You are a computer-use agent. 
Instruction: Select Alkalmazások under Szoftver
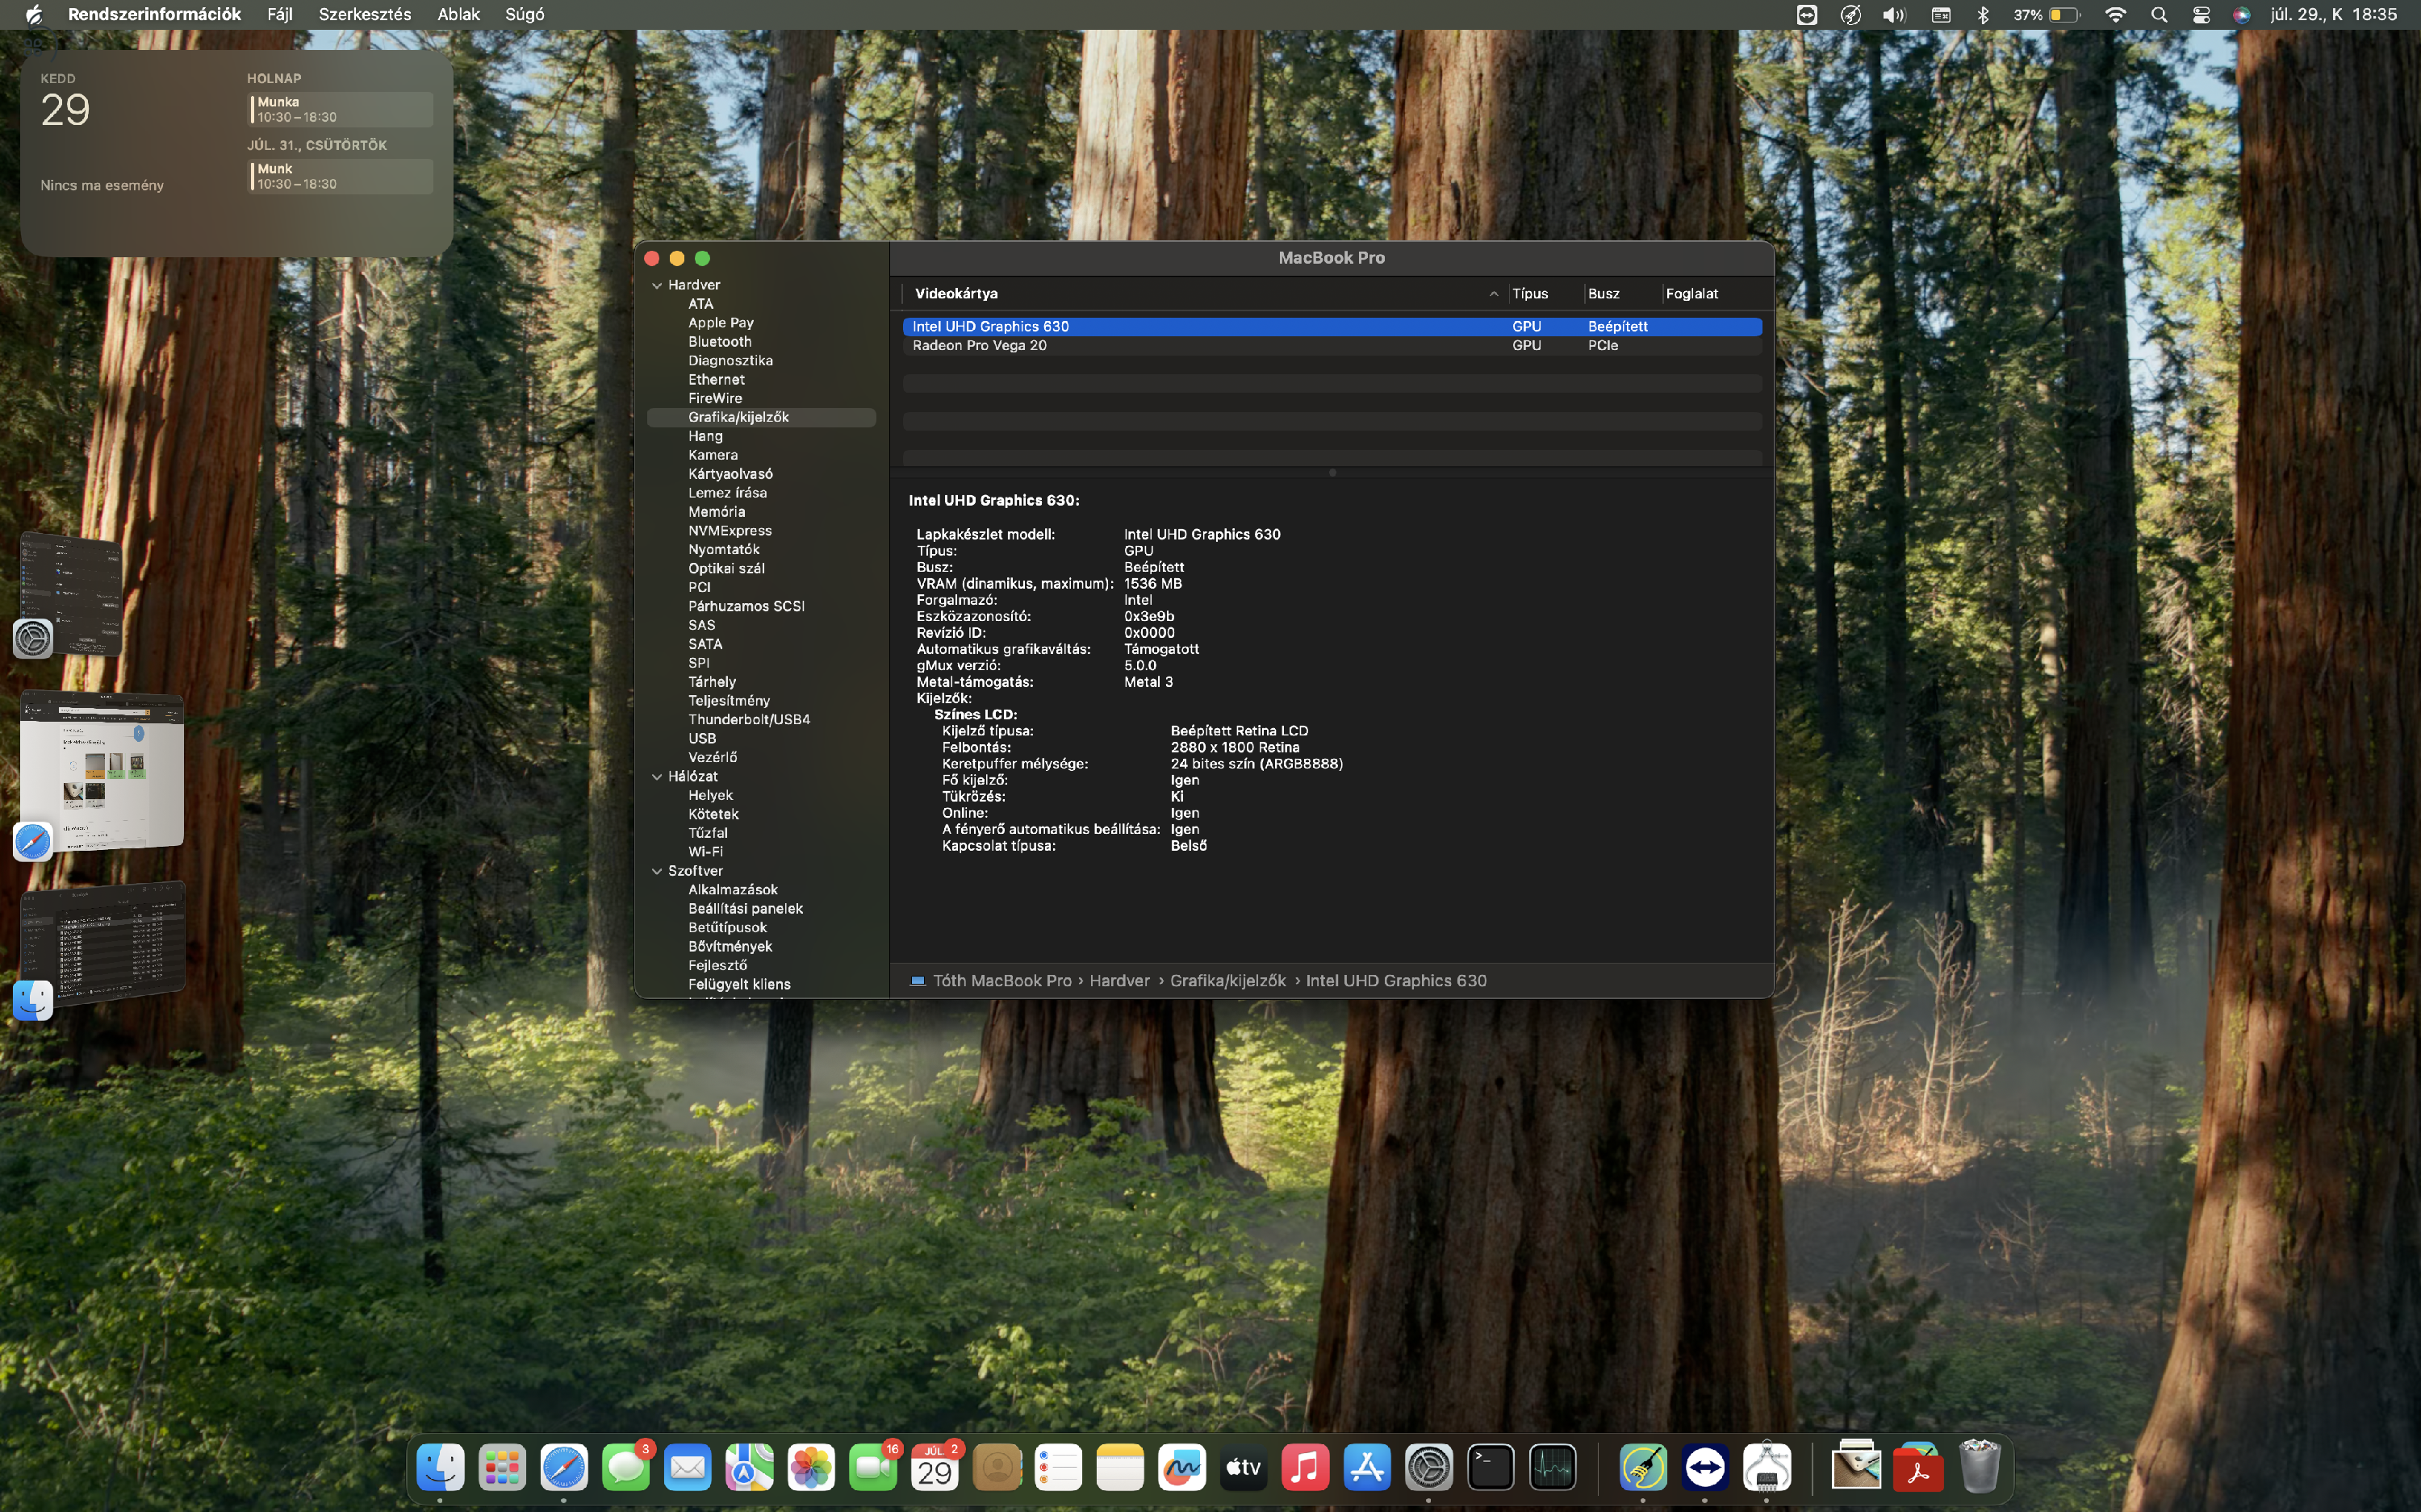pos(734,890)
